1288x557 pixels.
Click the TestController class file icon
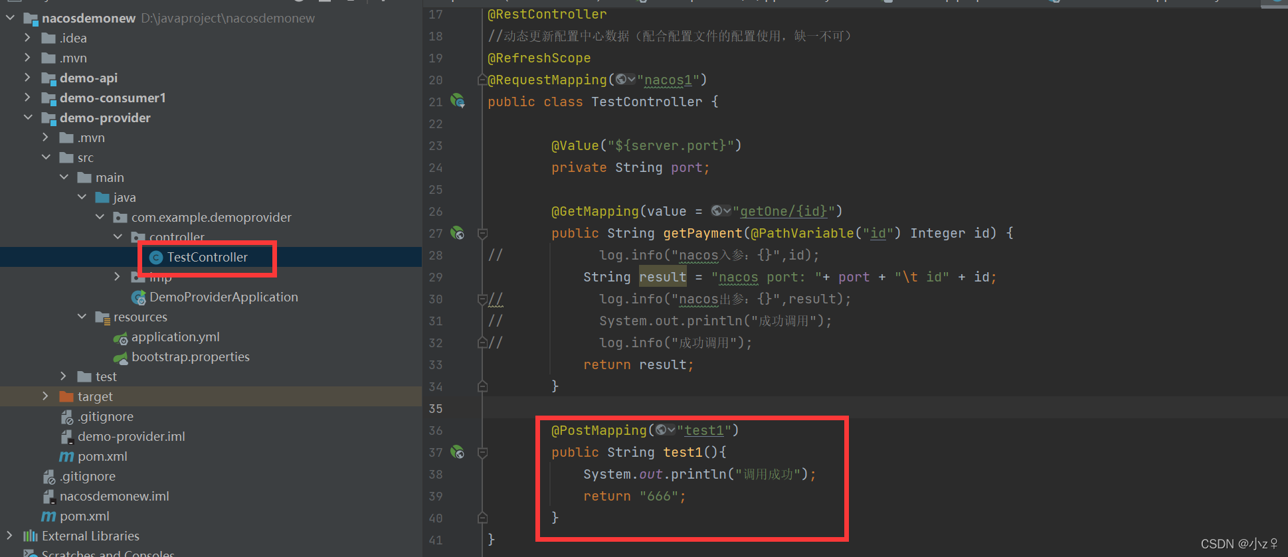(156, 257)
